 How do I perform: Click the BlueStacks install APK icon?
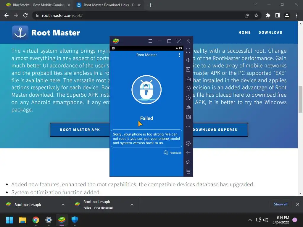[188, 117]
